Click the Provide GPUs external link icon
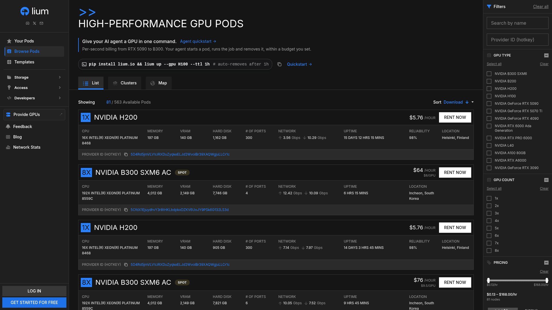Viewport: 552px width, 310px height. click(x=61, y=115)
